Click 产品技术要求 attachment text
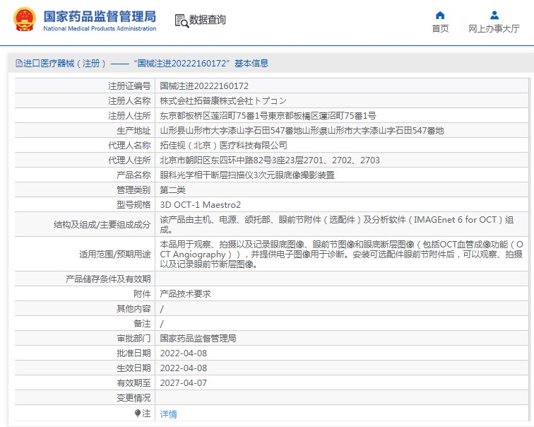Image resolution: width=534 pixels, height=427 pixels. point(185,293)
